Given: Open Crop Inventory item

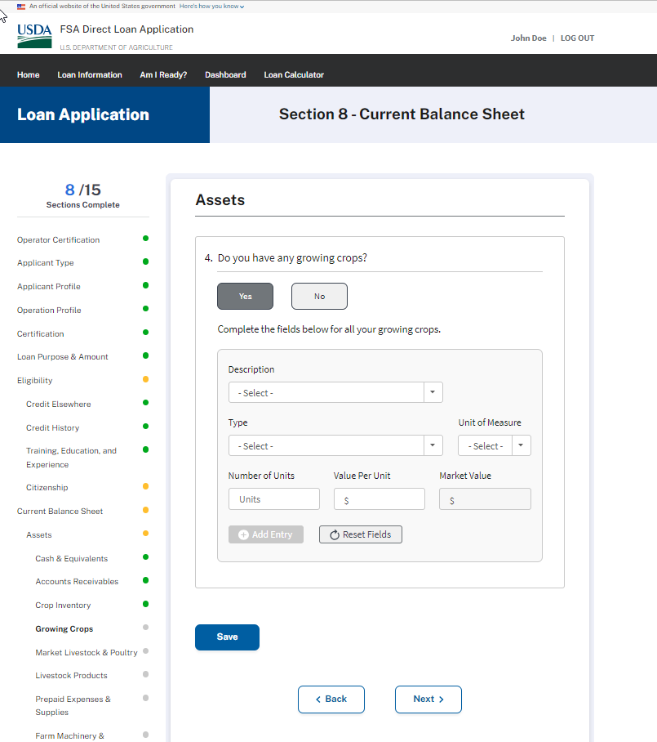Looking at the screenshot, I should click(x=64, y=606).
